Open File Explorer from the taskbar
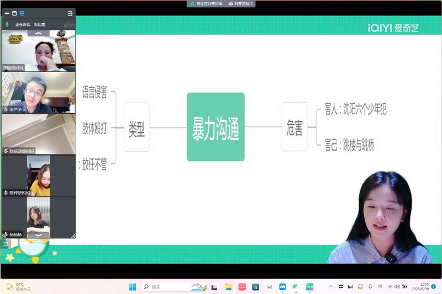442x294 pixels. (228, 287)
